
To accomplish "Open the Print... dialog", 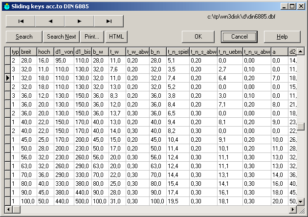I will click(x=92, y=37).
